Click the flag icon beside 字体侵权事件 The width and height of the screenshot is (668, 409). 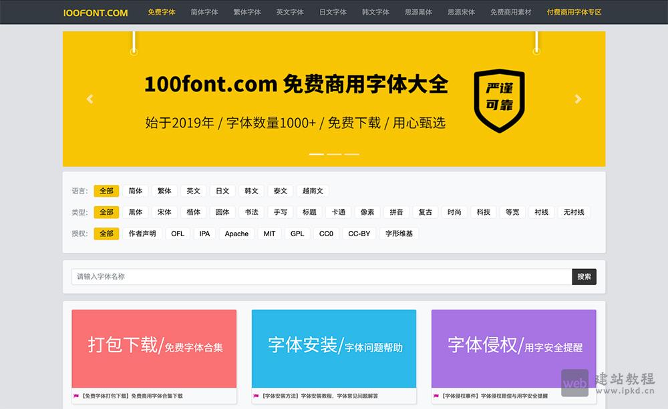435,396
